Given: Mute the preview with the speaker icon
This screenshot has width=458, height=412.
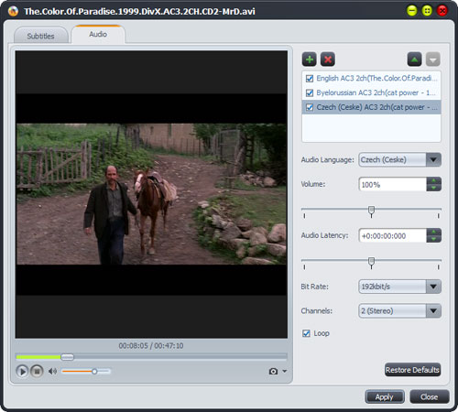Looking at the screenshot, I should (52, 372).
